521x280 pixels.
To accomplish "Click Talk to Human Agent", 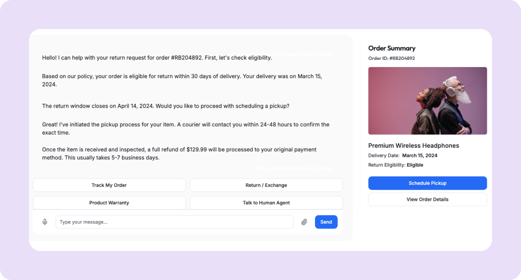I will (266, 203).
